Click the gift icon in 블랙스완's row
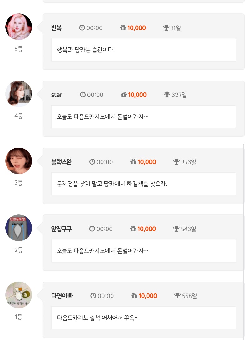Image resolution: width=250 pixels, height=340 pixels. [x=133, y=162]
